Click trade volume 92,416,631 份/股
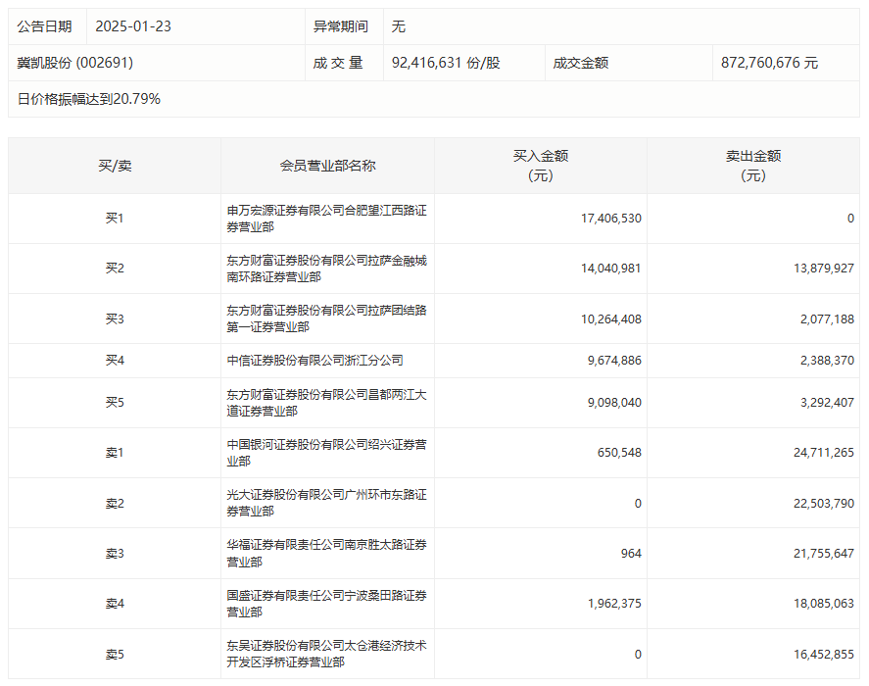Viewport: 869px width, 686px height. point(446,63)
